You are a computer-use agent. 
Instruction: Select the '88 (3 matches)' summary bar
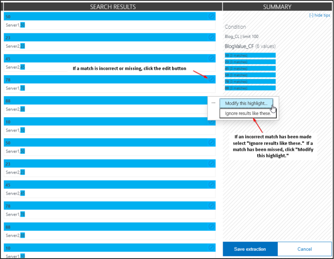(x=250, y=88)
